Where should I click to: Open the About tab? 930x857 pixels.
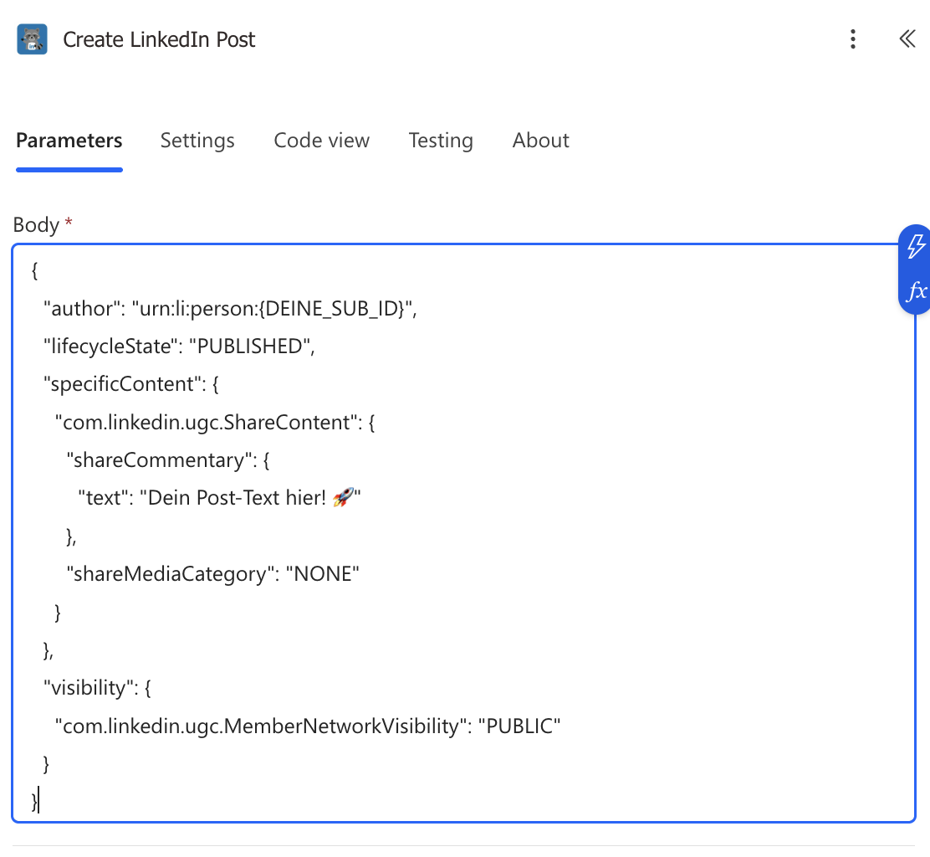[540, 141]
